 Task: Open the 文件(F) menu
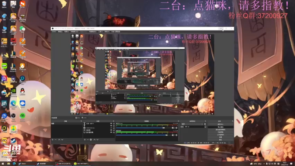[x=54, y=32]
